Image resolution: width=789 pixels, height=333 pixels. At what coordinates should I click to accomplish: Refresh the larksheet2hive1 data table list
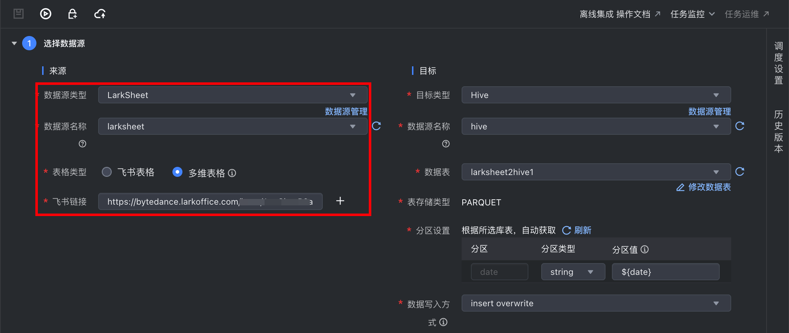click(740, 171)
